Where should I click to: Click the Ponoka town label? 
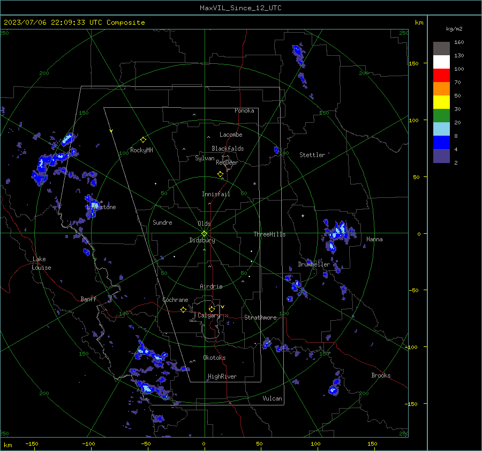(244, 110)
